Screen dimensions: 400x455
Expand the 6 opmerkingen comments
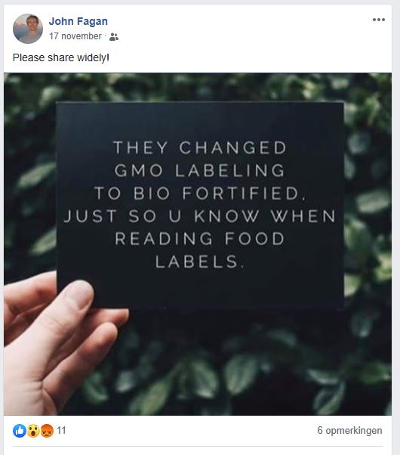(x=349, y=430)
